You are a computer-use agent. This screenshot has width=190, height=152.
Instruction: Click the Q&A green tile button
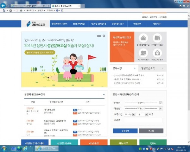click(153, 143)
